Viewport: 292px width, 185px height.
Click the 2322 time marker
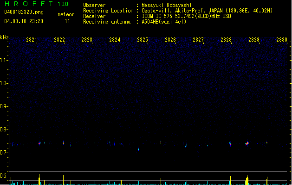point(59,40)
